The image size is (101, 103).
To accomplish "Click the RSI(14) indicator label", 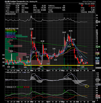I will point(11,14).
